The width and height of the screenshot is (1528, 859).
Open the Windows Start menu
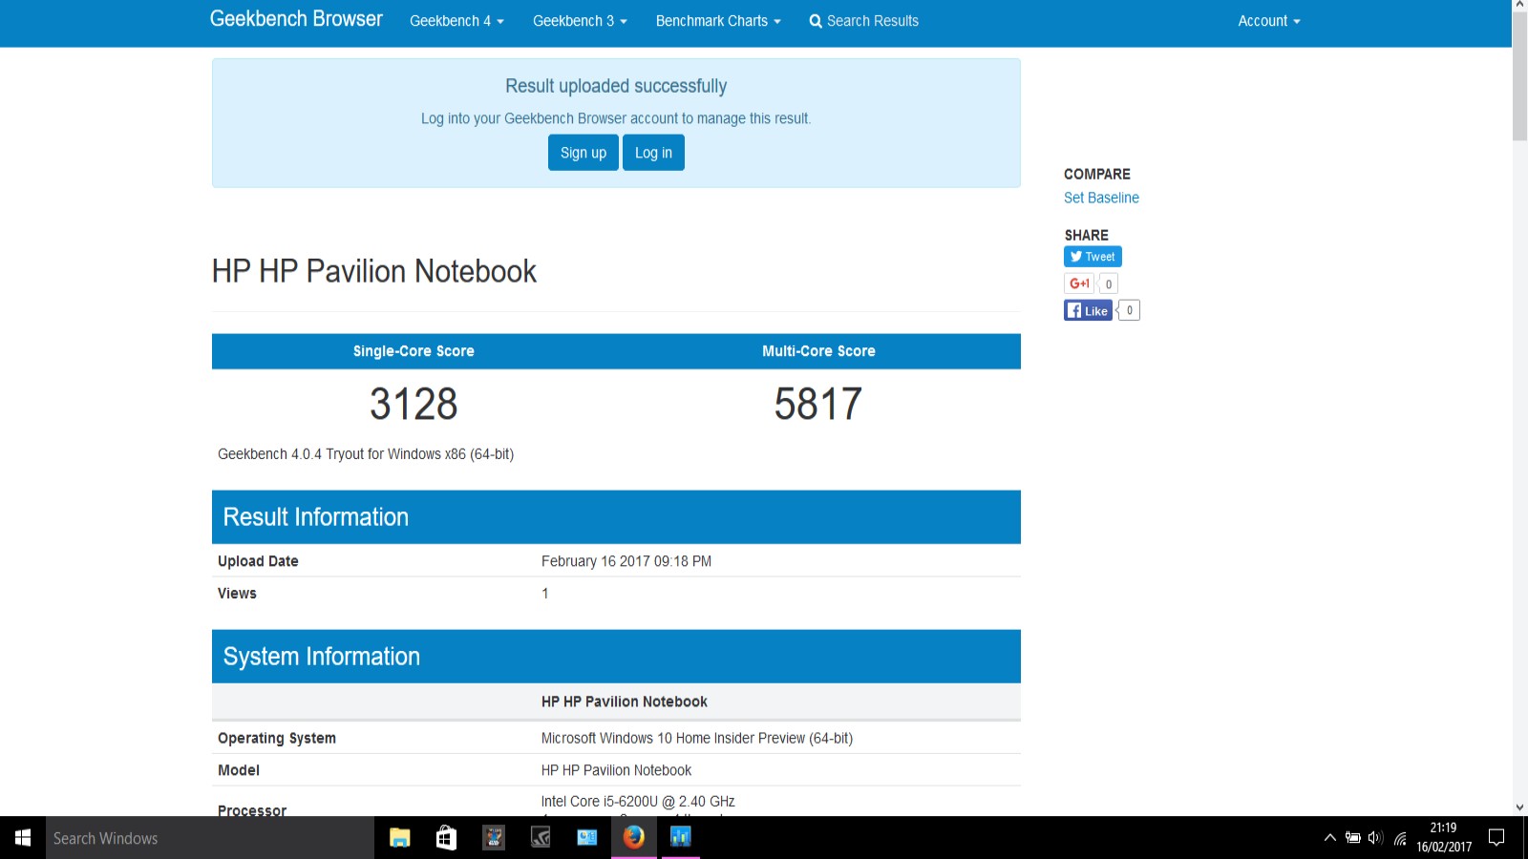pyautogui.click(x=23, y=838)
